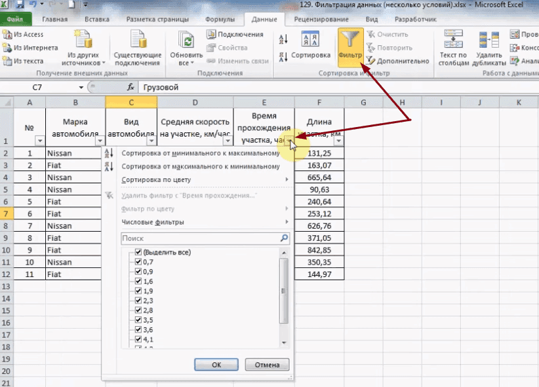The height and width of the screenshot is (387, 539).
Task: Uncheck the 0,7 value checkbox
Action: 138,262
